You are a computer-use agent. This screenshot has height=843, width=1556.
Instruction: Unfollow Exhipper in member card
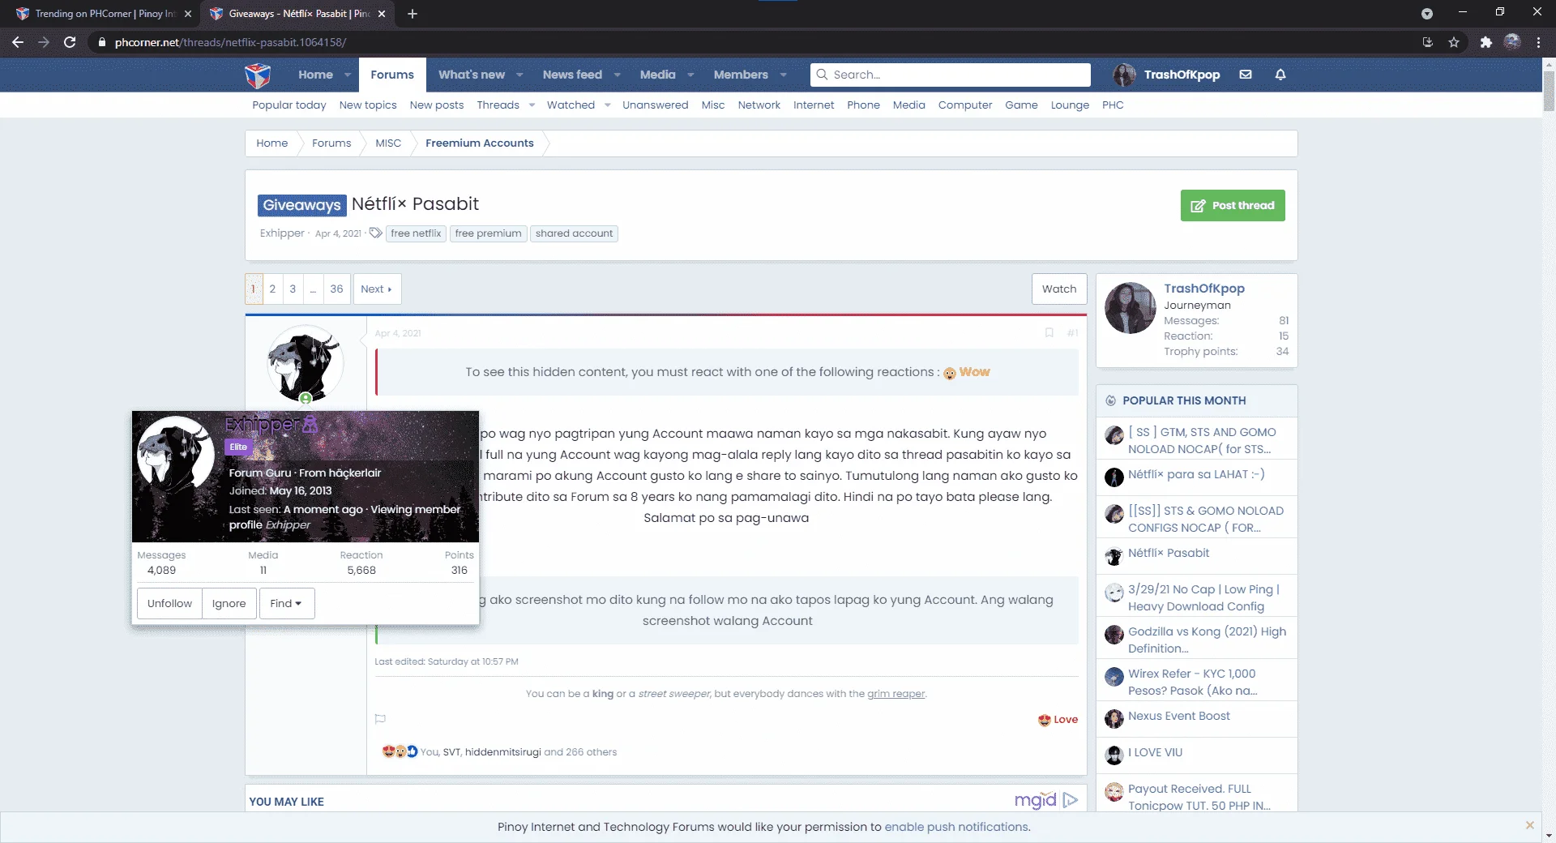tap(169, 604)
